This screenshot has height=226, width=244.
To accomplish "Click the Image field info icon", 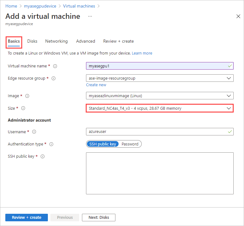I will click(x=27, y=96).
